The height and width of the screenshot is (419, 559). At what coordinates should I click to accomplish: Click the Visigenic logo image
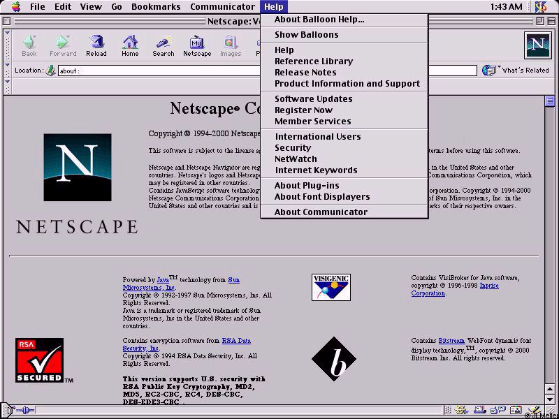pos(331,287)
